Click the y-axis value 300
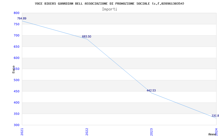Screen dimensions: 219x137 coord(16,125)
